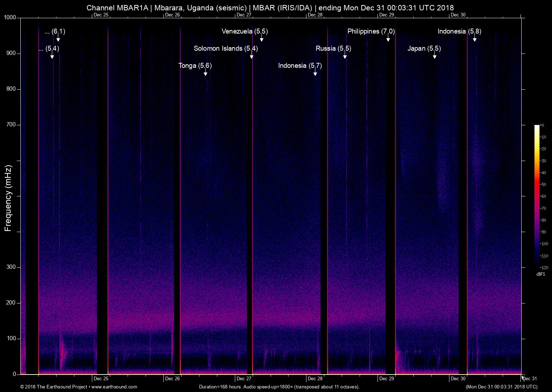
Task: Click the unnamed (6.1) event arrow
Action: pos(58,38)
